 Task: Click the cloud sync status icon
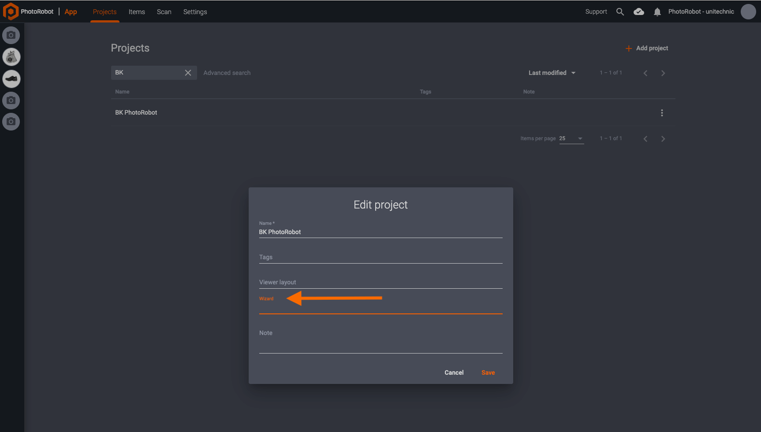(638, 11)
